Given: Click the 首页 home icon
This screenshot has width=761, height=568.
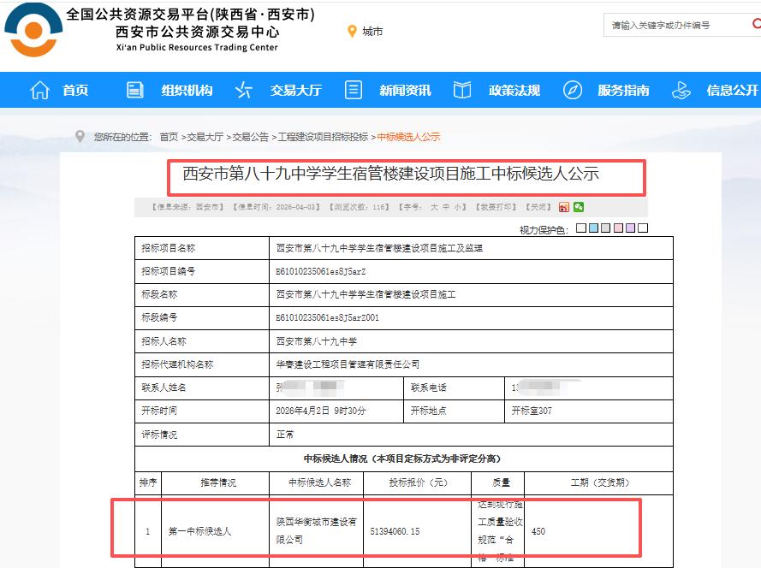Looking at the screenshot, I should (x=39, y=89).
